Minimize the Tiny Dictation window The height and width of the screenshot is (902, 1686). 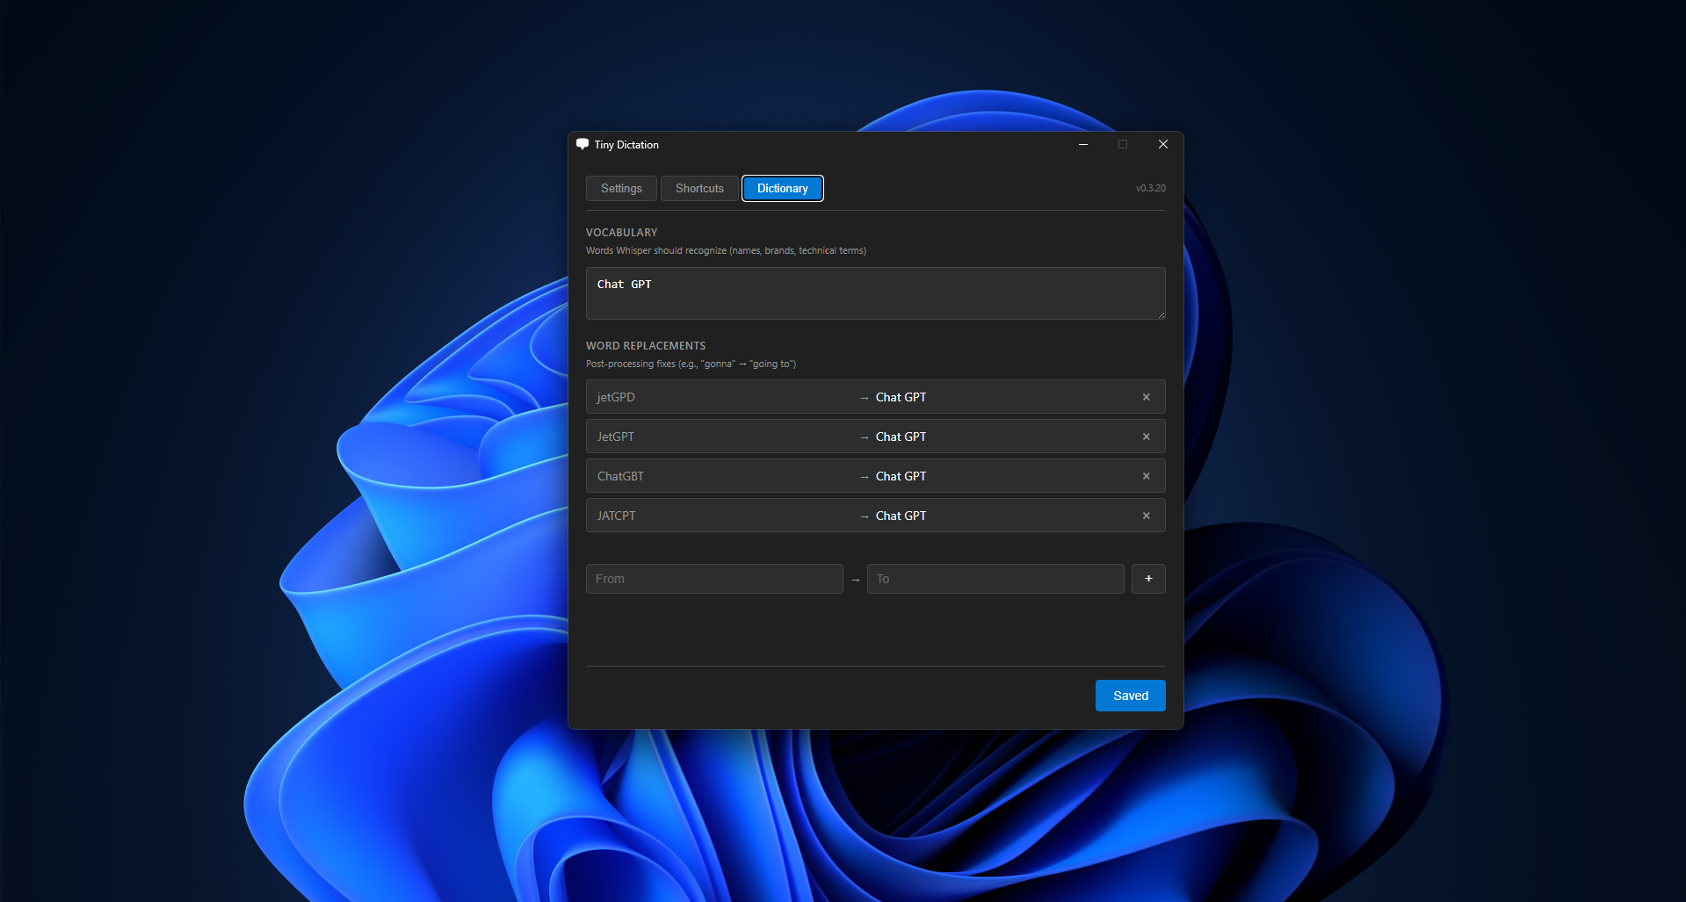1083,144
